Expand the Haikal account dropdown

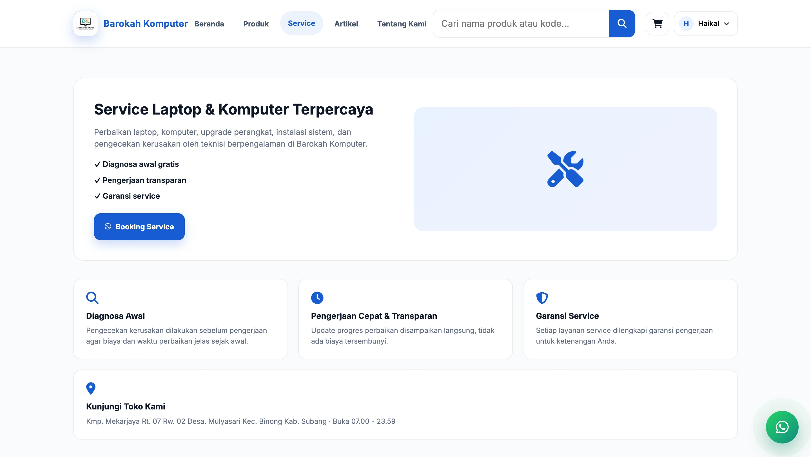tap(705, 24)
